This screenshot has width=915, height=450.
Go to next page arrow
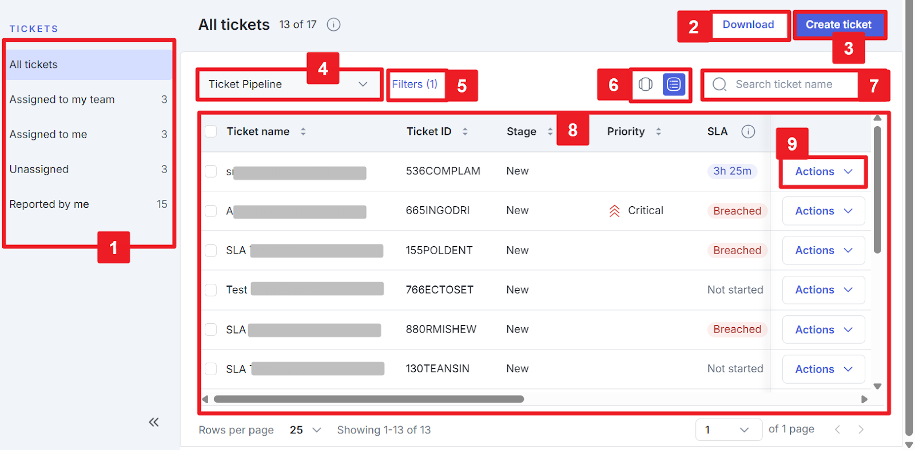coord(861,429)
